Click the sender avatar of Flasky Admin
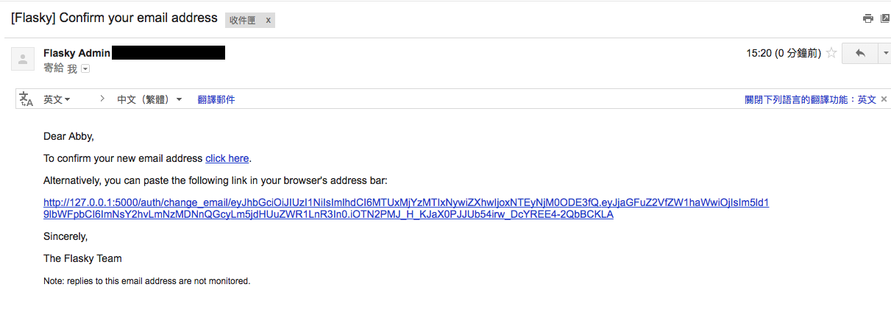 (x=23, y=59)
